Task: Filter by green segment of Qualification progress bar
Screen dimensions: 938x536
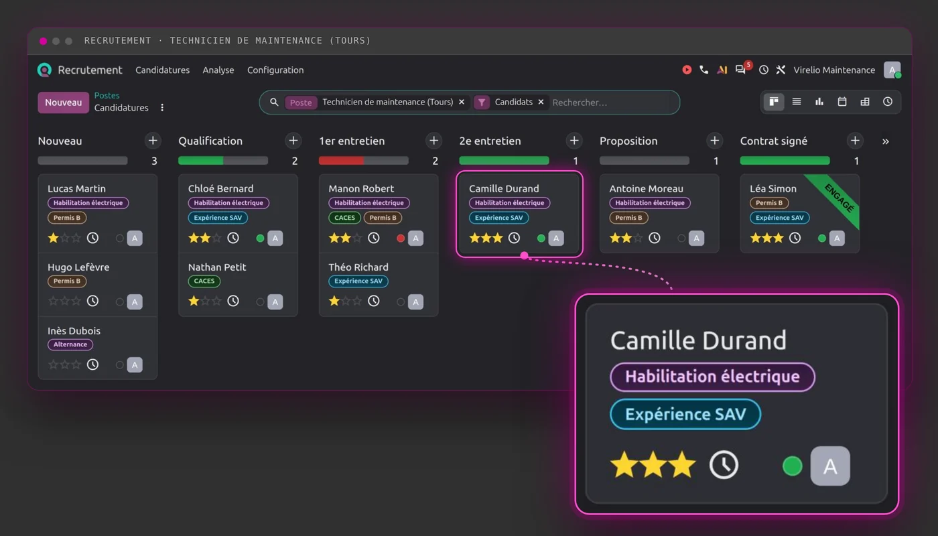Action: point(200,161)
